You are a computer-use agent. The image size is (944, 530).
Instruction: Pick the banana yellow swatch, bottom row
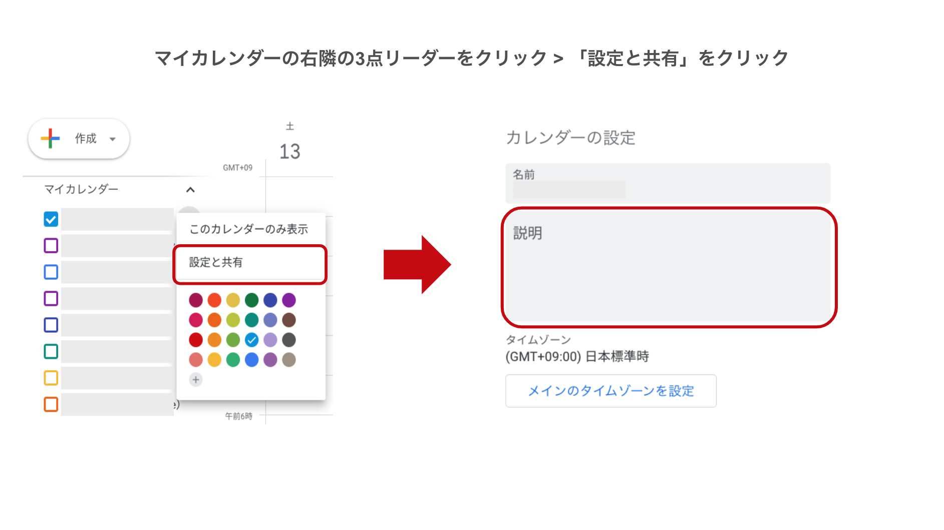(x=214, y=360)
